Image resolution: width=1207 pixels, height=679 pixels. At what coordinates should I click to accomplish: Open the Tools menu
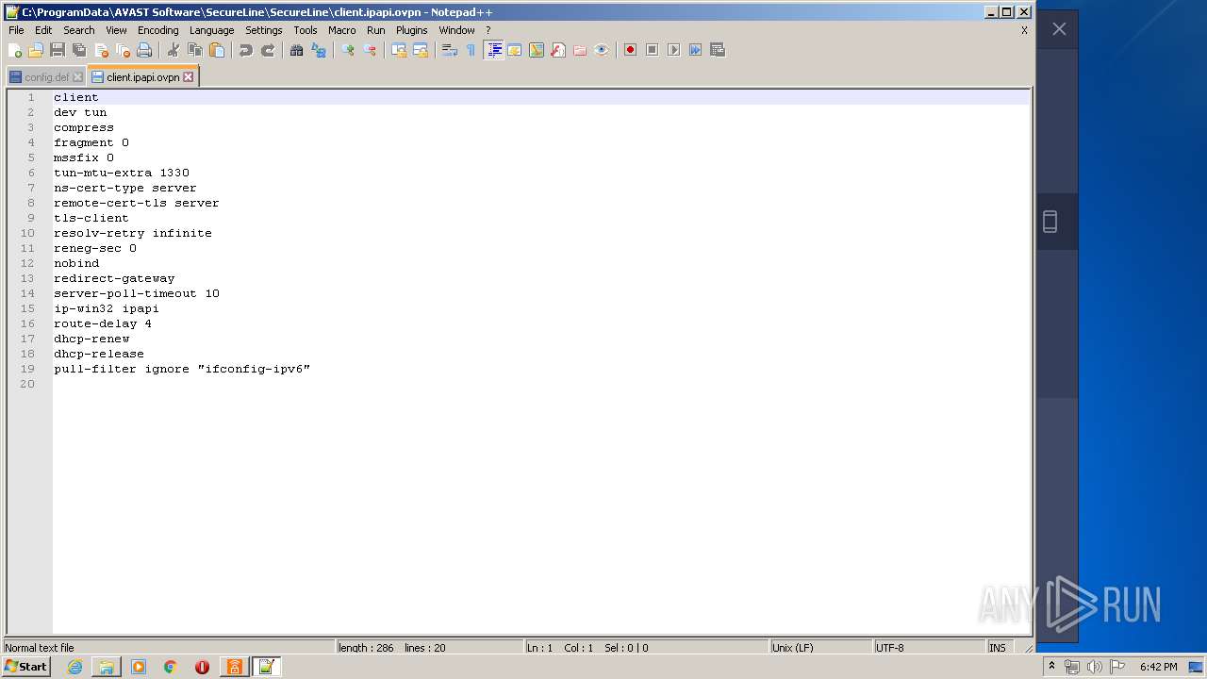click(x=306, y=30)
